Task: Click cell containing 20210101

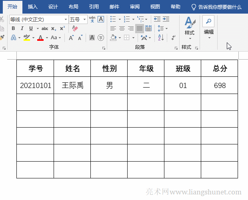Action: (35, 85)
